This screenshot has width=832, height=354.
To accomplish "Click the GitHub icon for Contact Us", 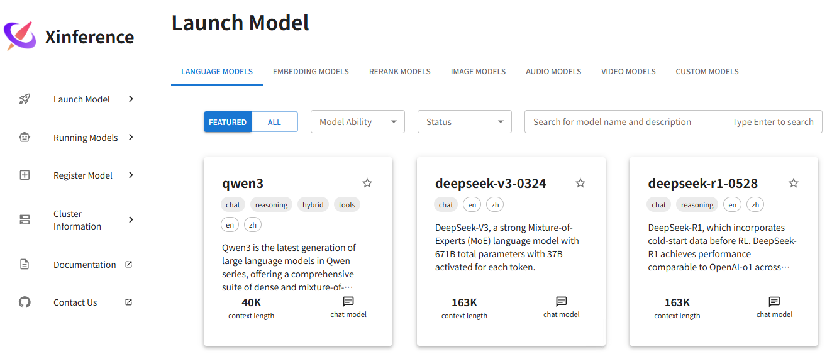I will click(x=25, y=302).
